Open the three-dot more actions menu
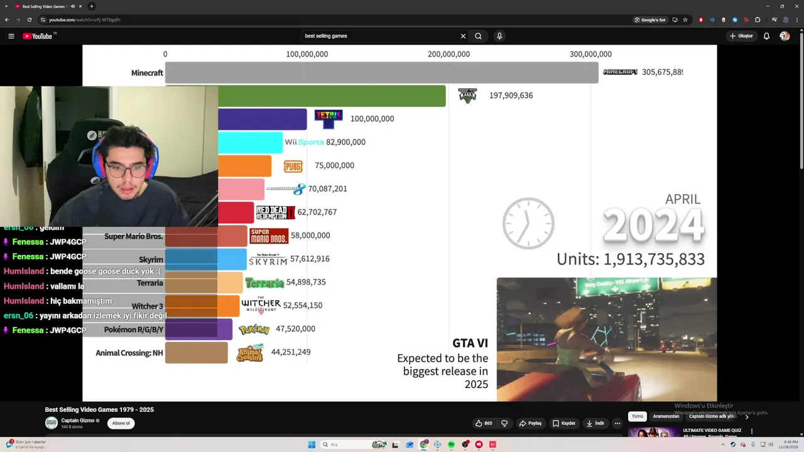Viewport: 804px width, 452px height. click(x=617, y=423)
